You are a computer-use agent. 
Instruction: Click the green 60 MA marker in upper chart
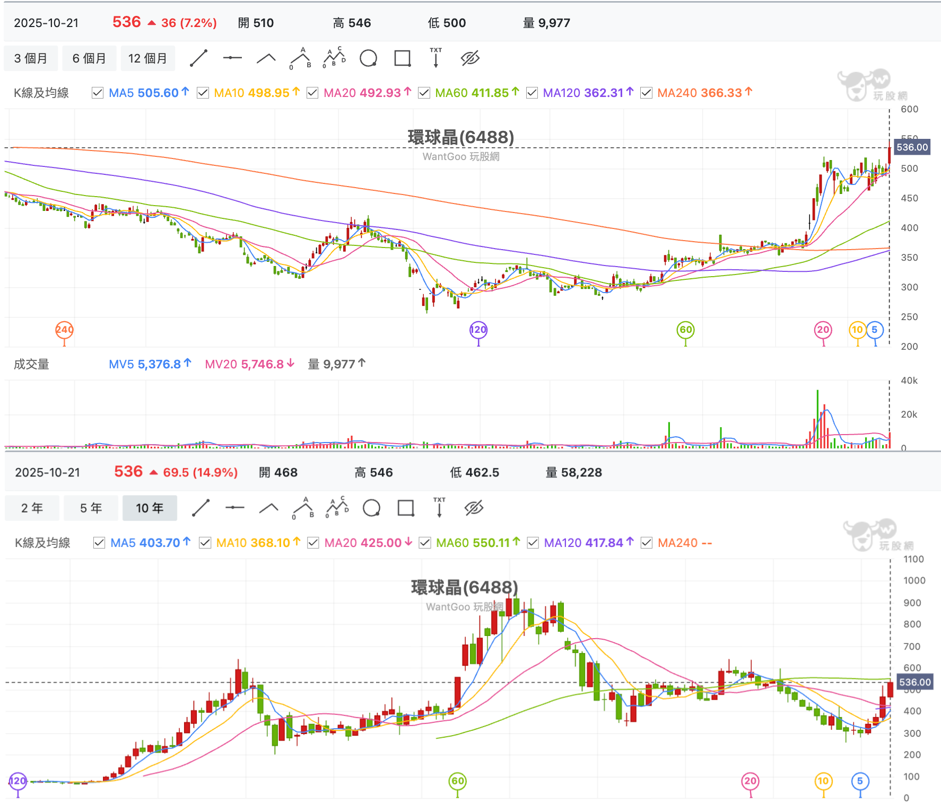click(686, 330)
